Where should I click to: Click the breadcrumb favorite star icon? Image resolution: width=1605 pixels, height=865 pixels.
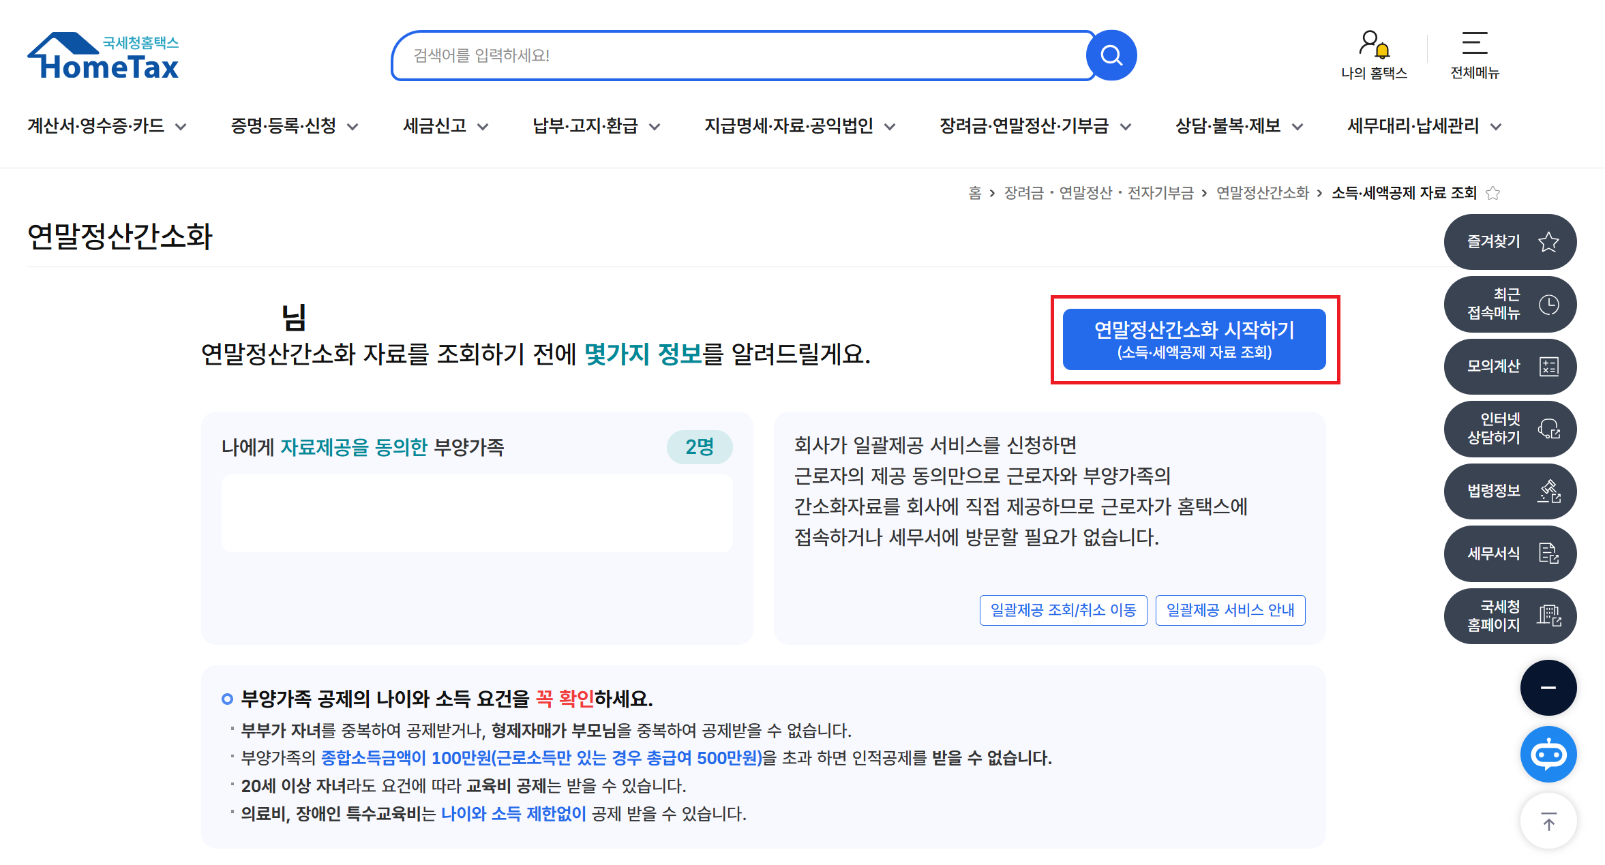pyautogui.click(x=1493, y=193)
